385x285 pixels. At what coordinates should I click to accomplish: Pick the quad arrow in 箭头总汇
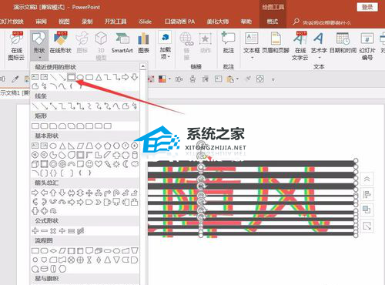click(x=89, y=193)
